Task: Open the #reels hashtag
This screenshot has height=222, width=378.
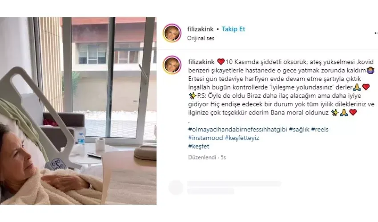Action: pyautogui.click(x=320, y=129)
